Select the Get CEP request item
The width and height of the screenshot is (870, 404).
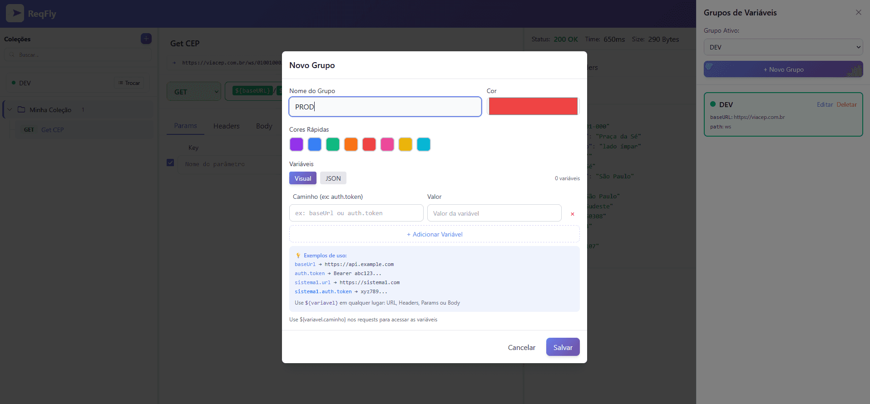[x=84, y=130]
